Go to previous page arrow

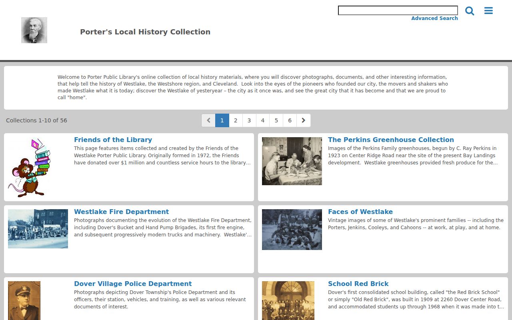[x=208, y=120]
